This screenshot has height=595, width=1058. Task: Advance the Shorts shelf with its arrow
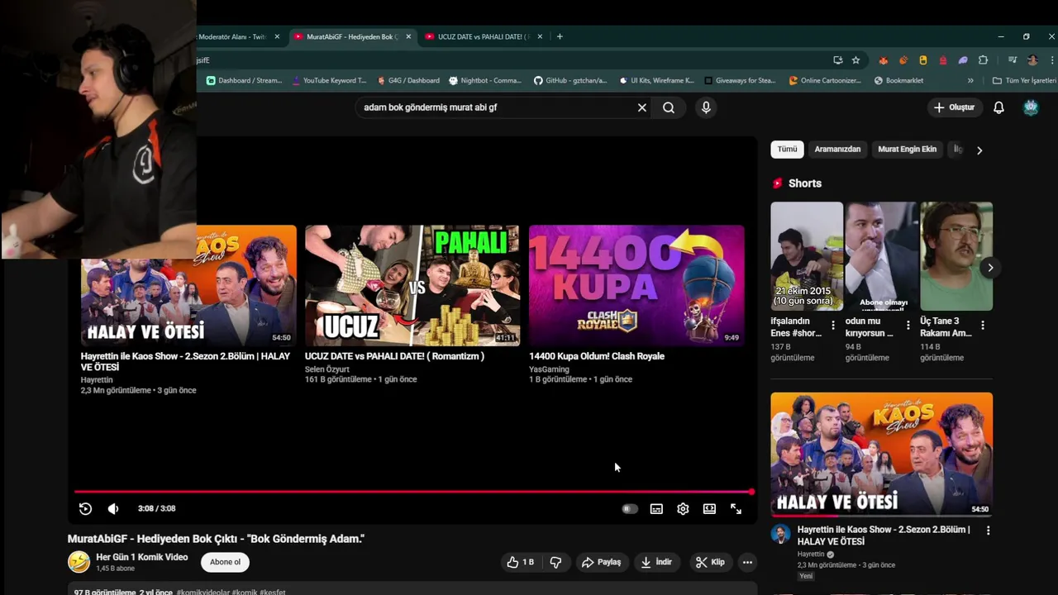(x=990, y=268)
